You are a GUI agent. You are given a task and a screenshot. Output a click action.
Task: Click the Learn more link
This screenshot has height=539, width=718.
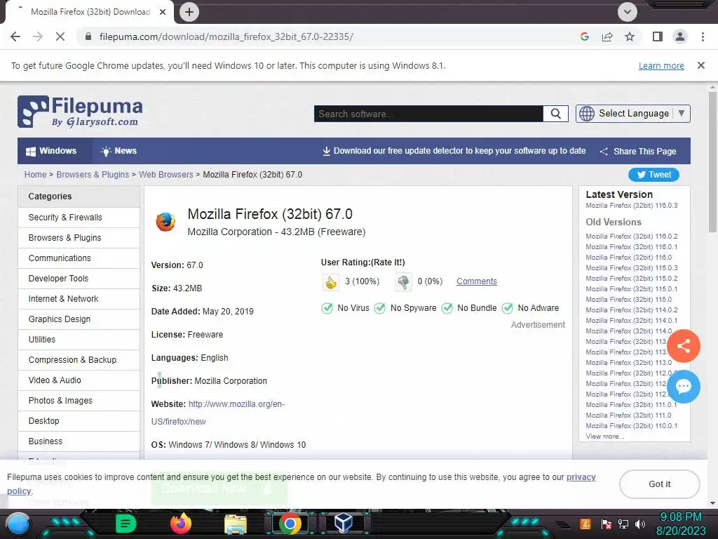coord(661,66)
